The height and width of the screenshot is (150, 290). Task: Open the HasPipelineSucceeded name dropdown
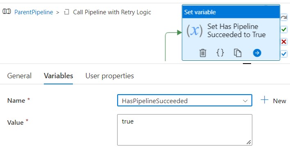tap(185, 100)
